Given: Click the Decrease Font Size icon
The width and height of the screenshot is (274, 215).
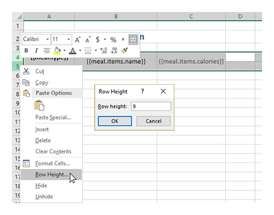Looking at the screenshot, I should (x=88, y=39).
